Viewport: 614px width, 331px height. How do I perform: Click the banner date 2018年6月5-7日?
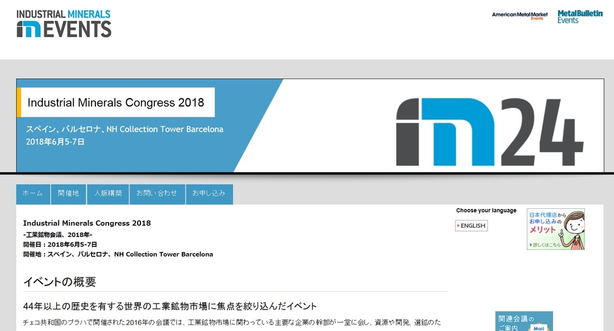56,142
